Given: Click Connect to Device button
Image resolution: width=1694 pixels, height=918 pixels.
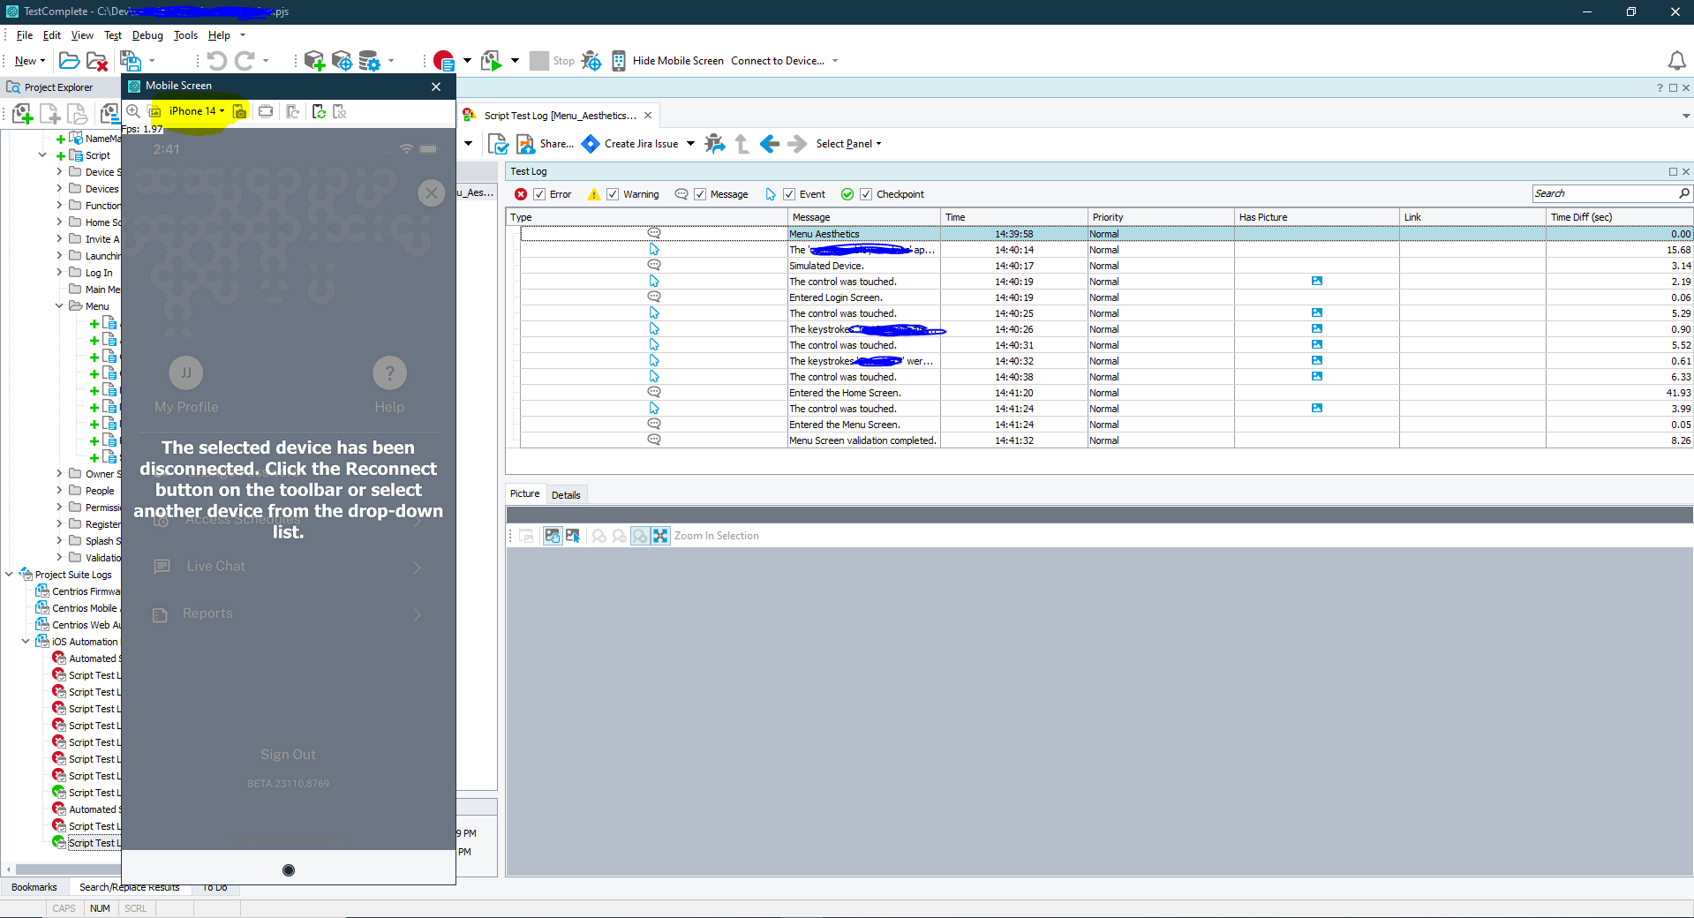Looking at the screenshot, I should click(777, 61).
